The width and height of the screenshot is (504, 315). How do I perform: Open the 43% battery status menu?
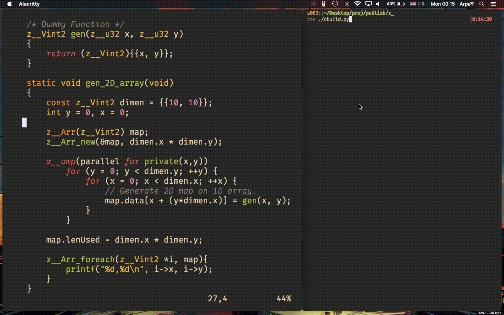(396, 4)
